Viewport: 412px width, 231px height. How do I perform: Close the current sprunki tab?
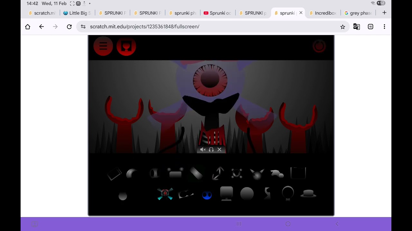(x=301, y=13)
